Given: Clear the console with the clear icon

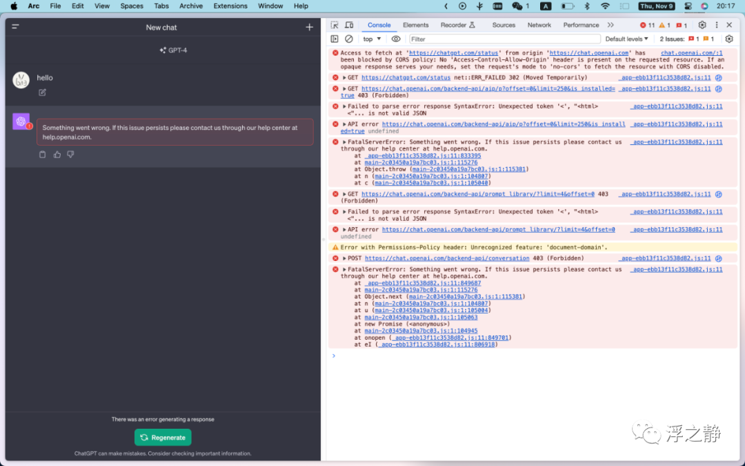Looking at the screenshot, I should coord(349,39).
